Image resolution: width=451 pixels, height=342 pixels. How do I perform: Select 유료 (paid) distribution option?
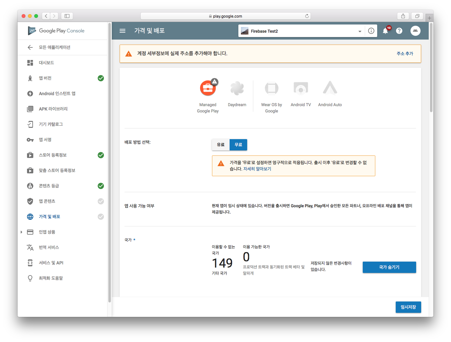coord(221,145)
